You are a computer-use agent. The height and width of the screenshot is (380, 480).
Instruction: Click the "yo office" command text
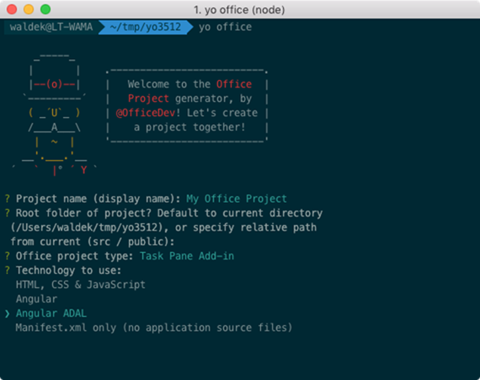[x=226, y=27]
